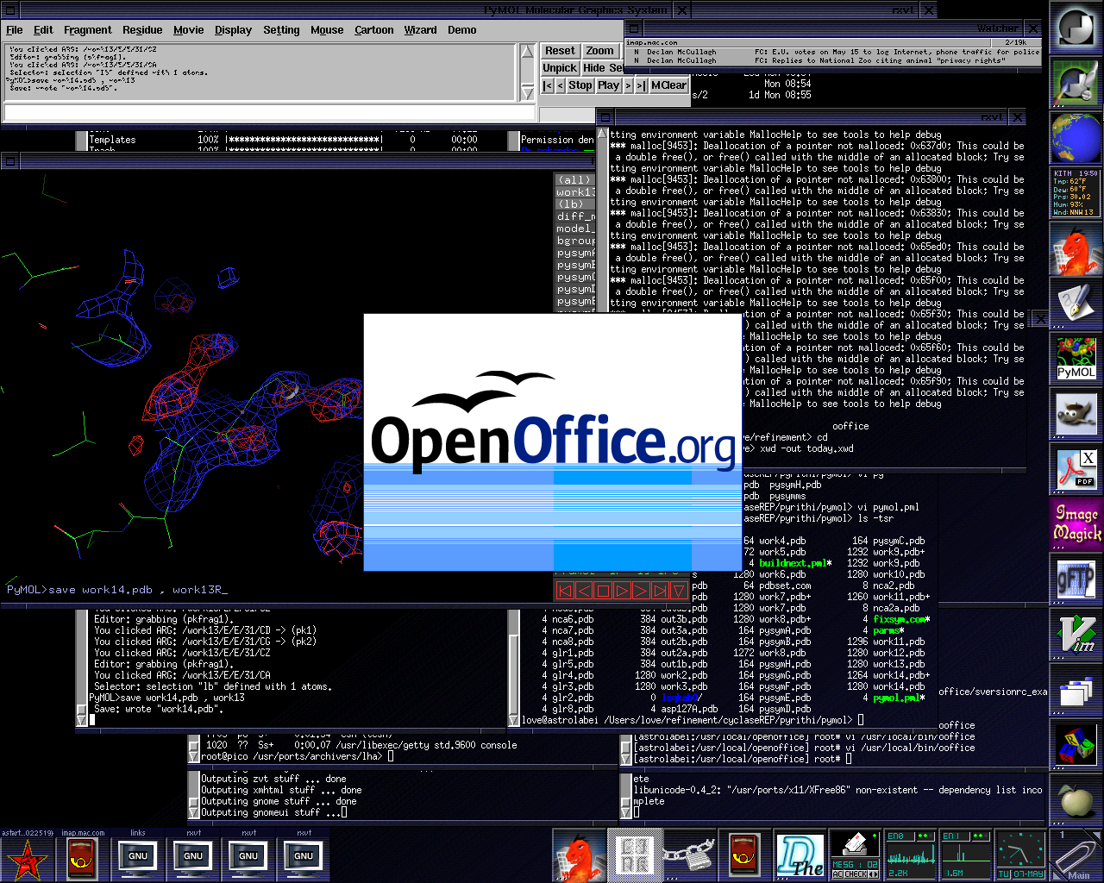Select first Declan McCullagh mail message
This screenshot has width=1104, height=883.
pyautogui.click(x=832, y=52)
